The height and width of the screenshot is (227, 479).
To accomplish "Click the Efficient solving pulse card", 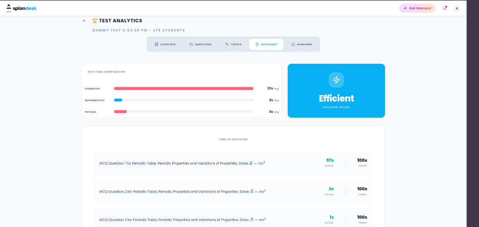I will click(x=336, y=91).
